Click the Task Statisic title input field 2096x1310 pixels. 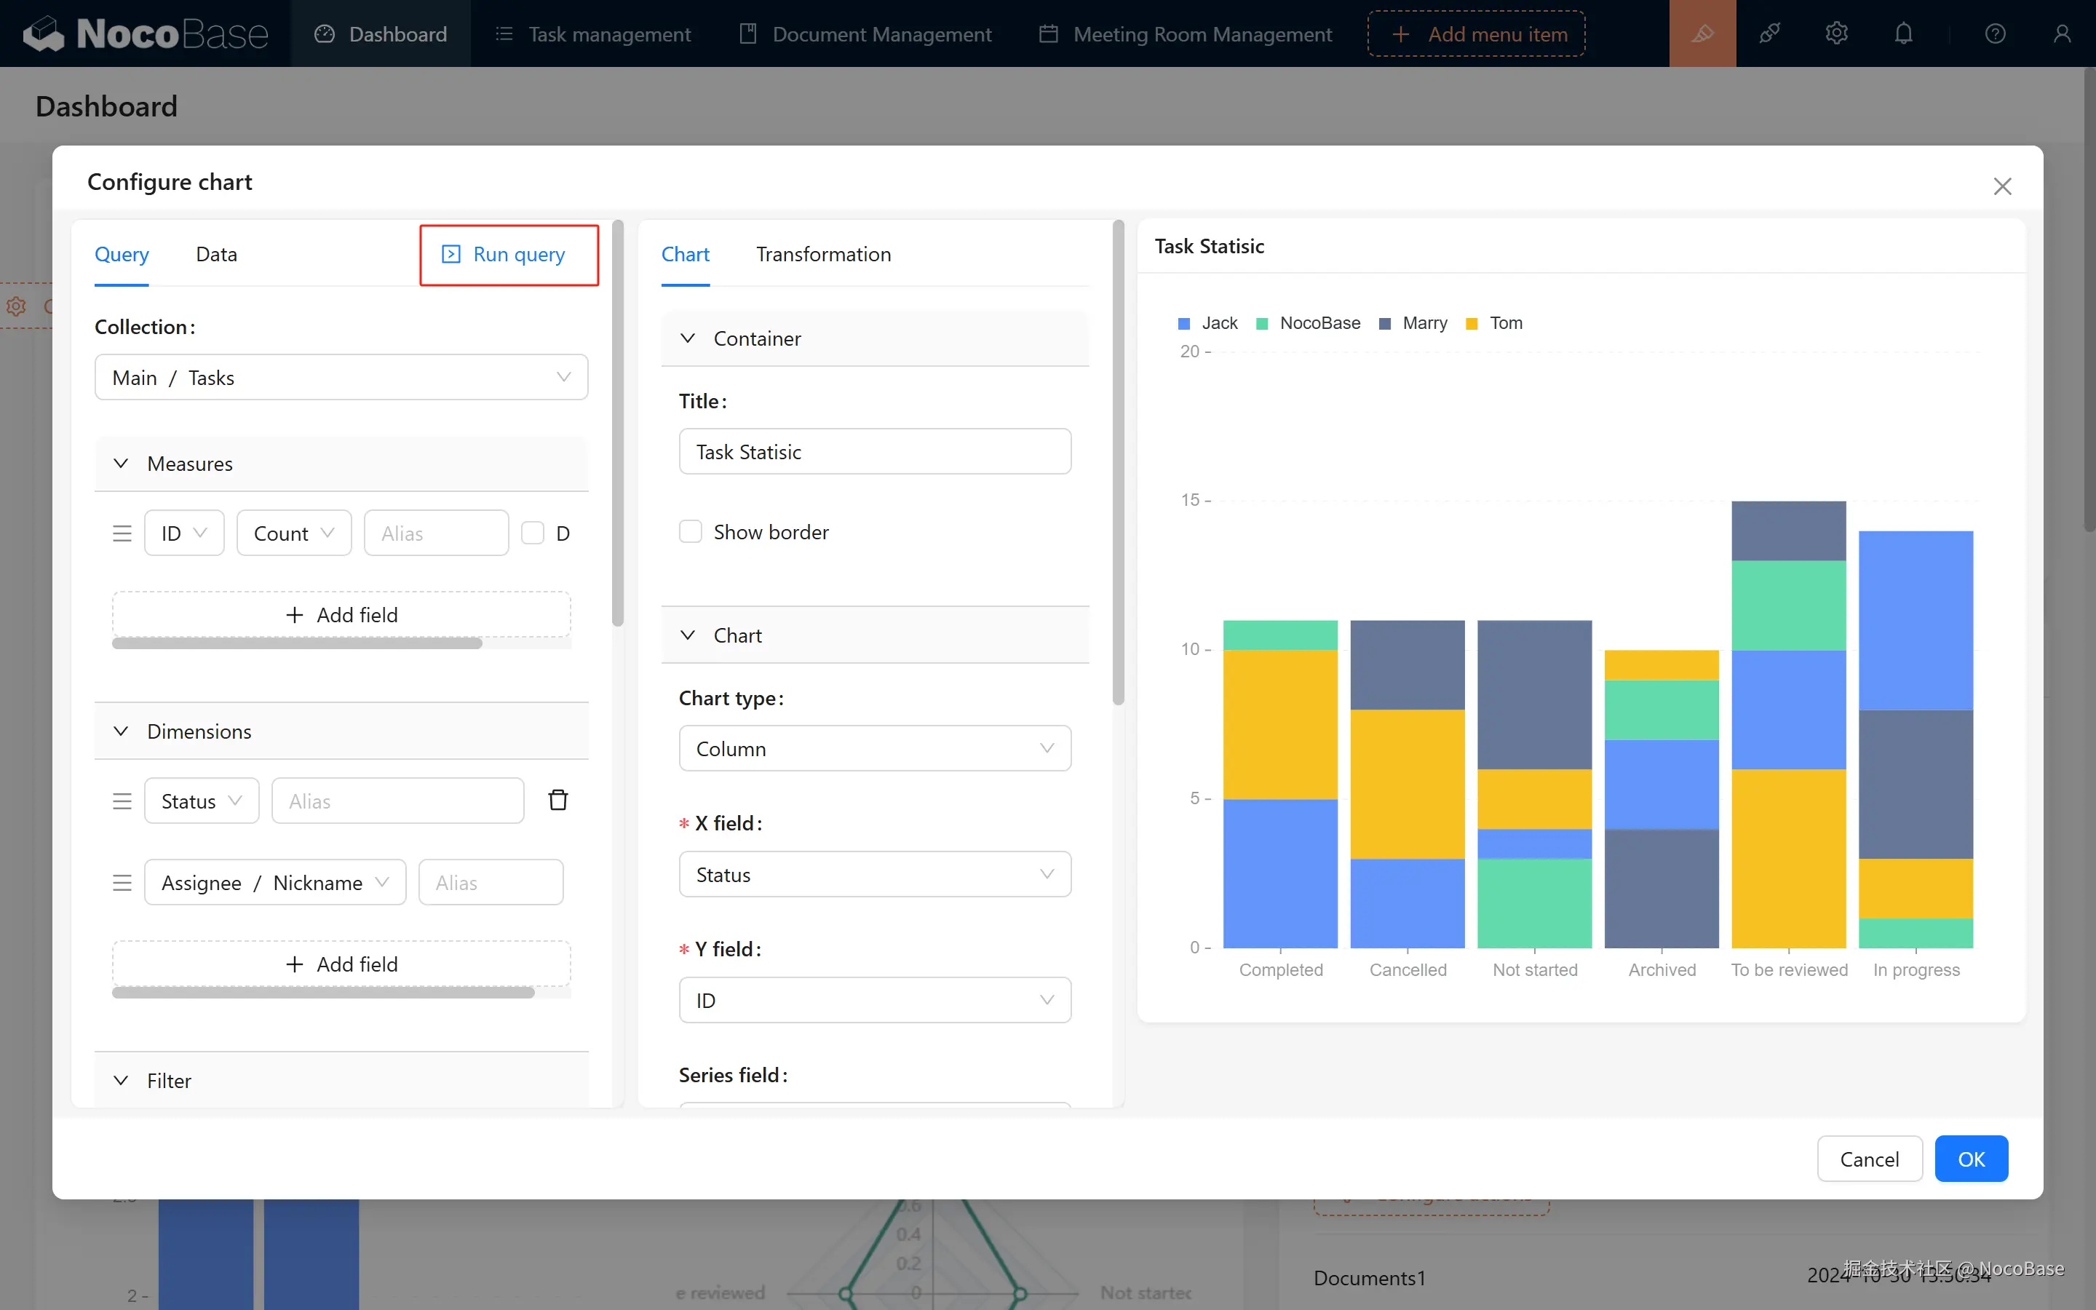click(874, 451)
